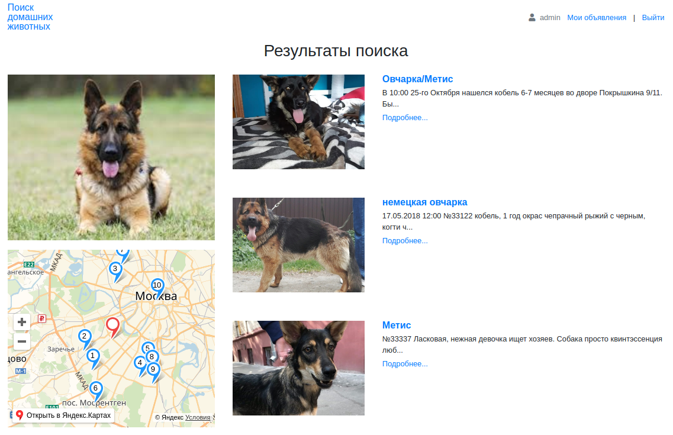Click пос. Мосрентген label on map
Viewport: 673px width, 435px height.
[94, 403]
